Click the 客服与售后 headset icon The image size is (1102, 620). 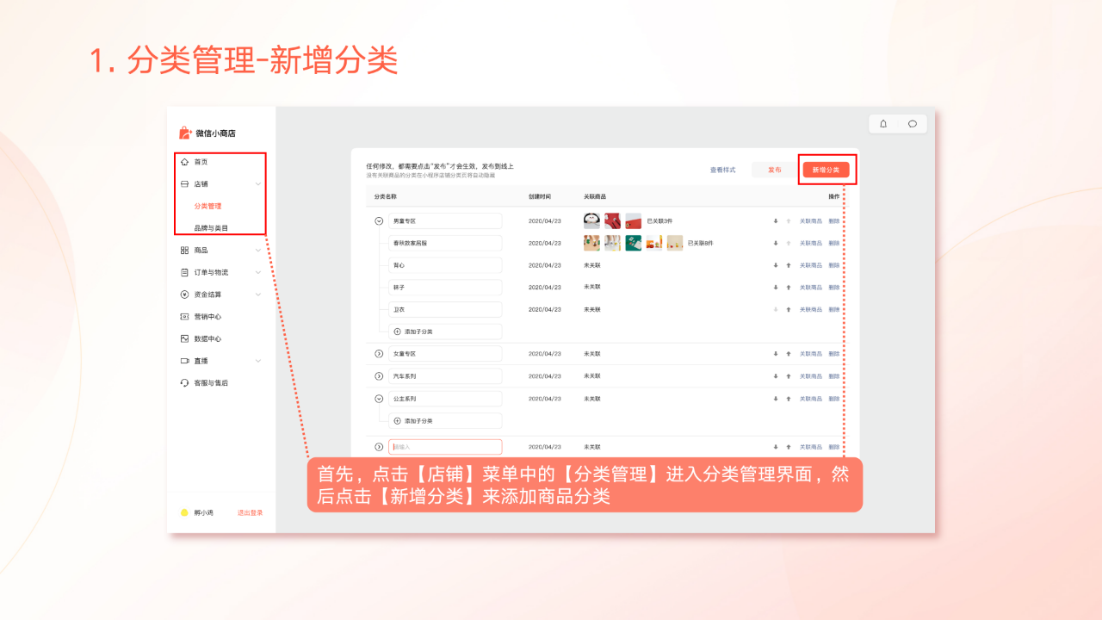click(184, 383)
